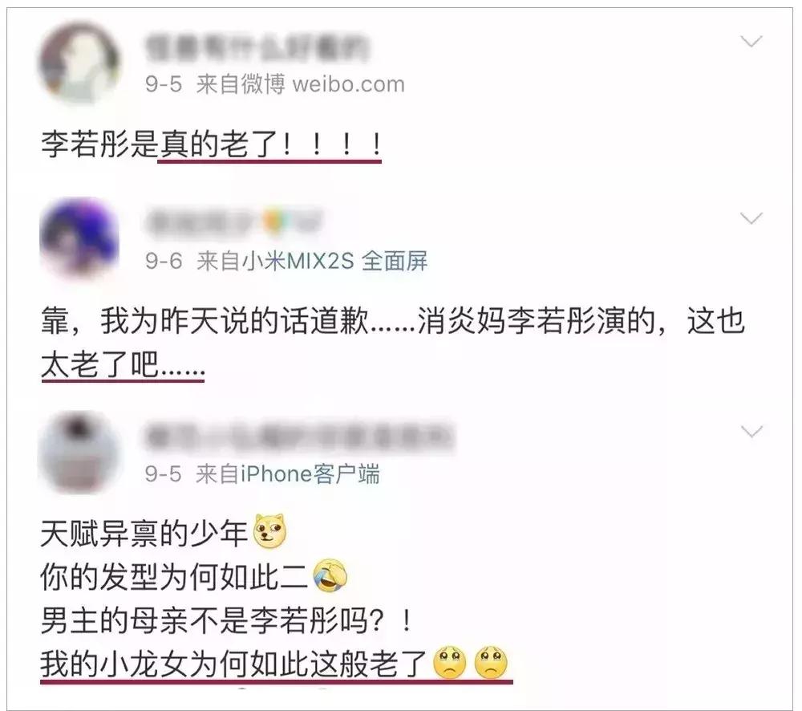Open first commenter's avatar profile
802x711 pixels.
(79, 63)
